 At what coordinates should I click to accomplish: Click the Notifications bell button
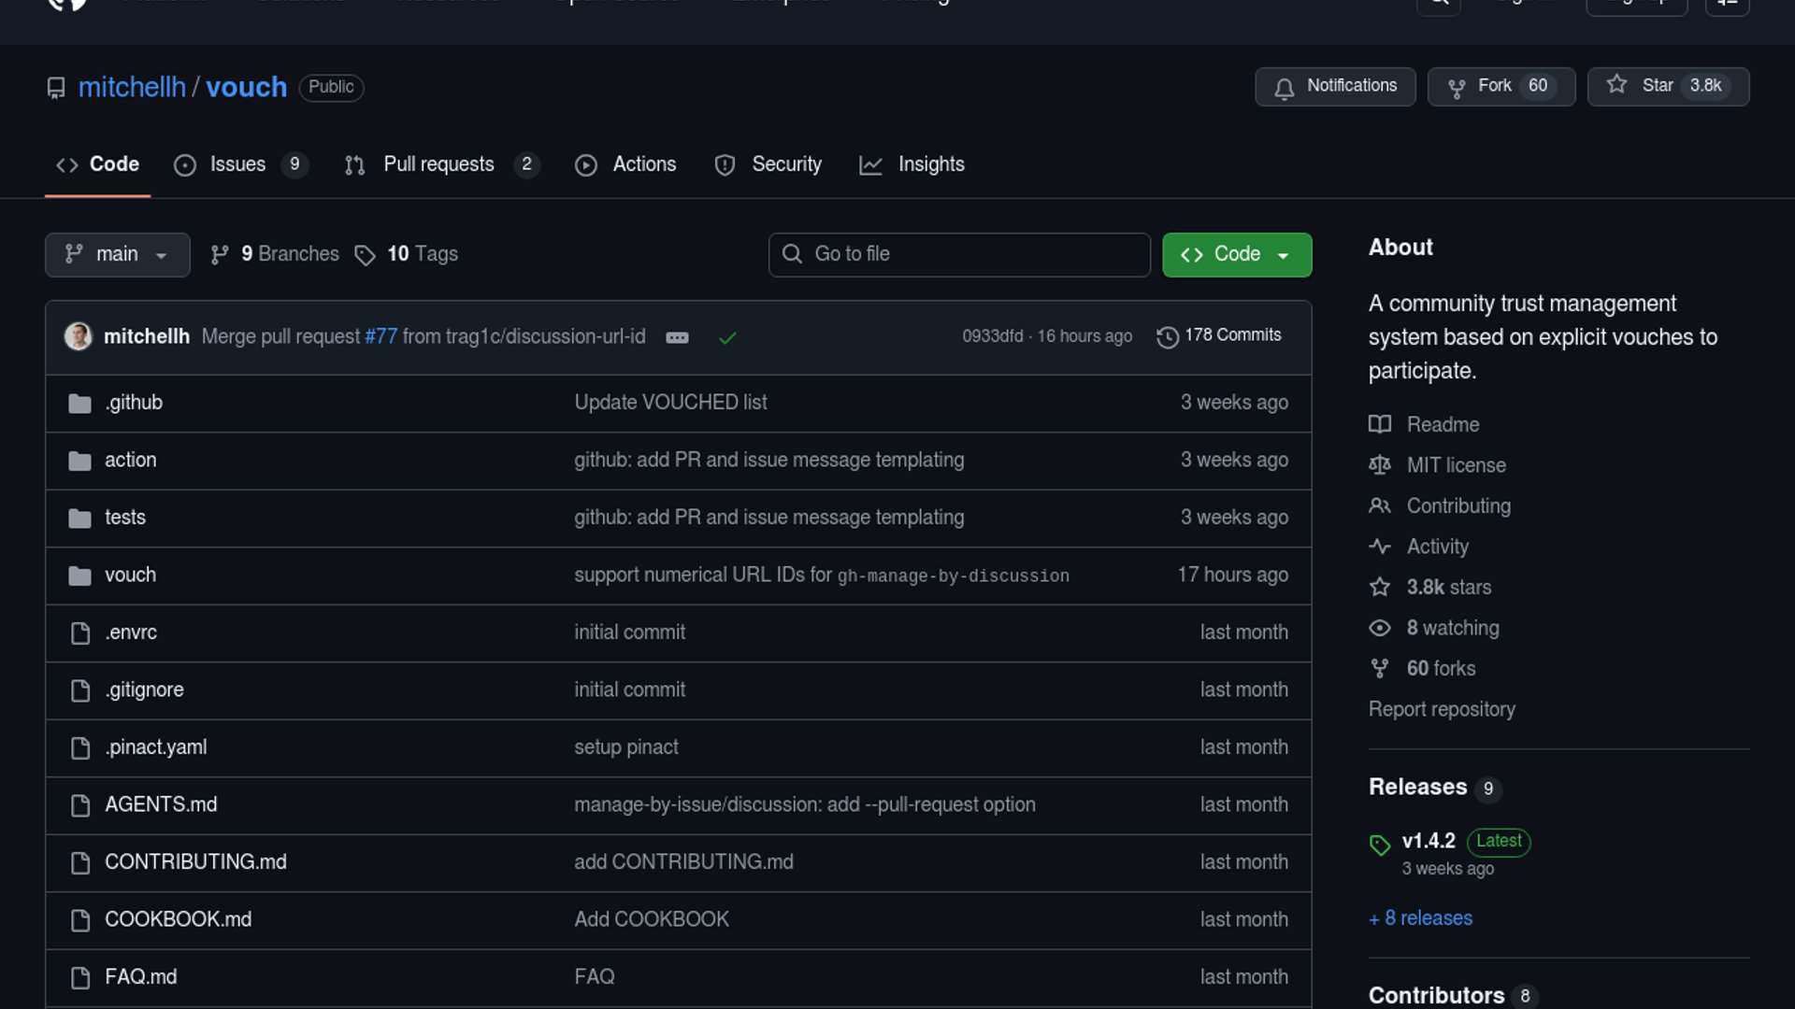coord(1334,87)
